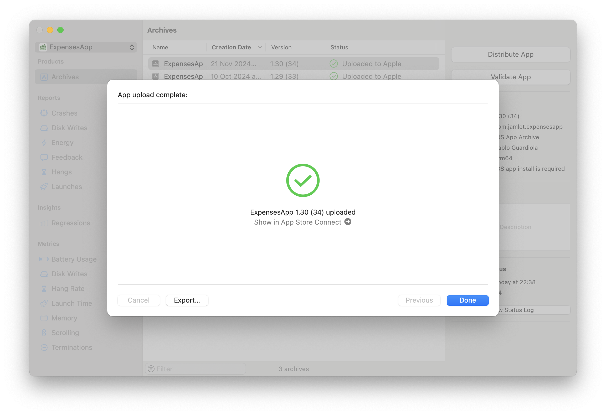Click the green upload success checkmark

tap(303, 180)
